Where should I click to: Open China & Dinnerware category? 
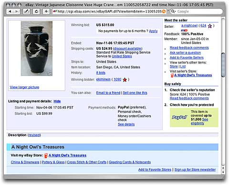[x=25, y=162]
